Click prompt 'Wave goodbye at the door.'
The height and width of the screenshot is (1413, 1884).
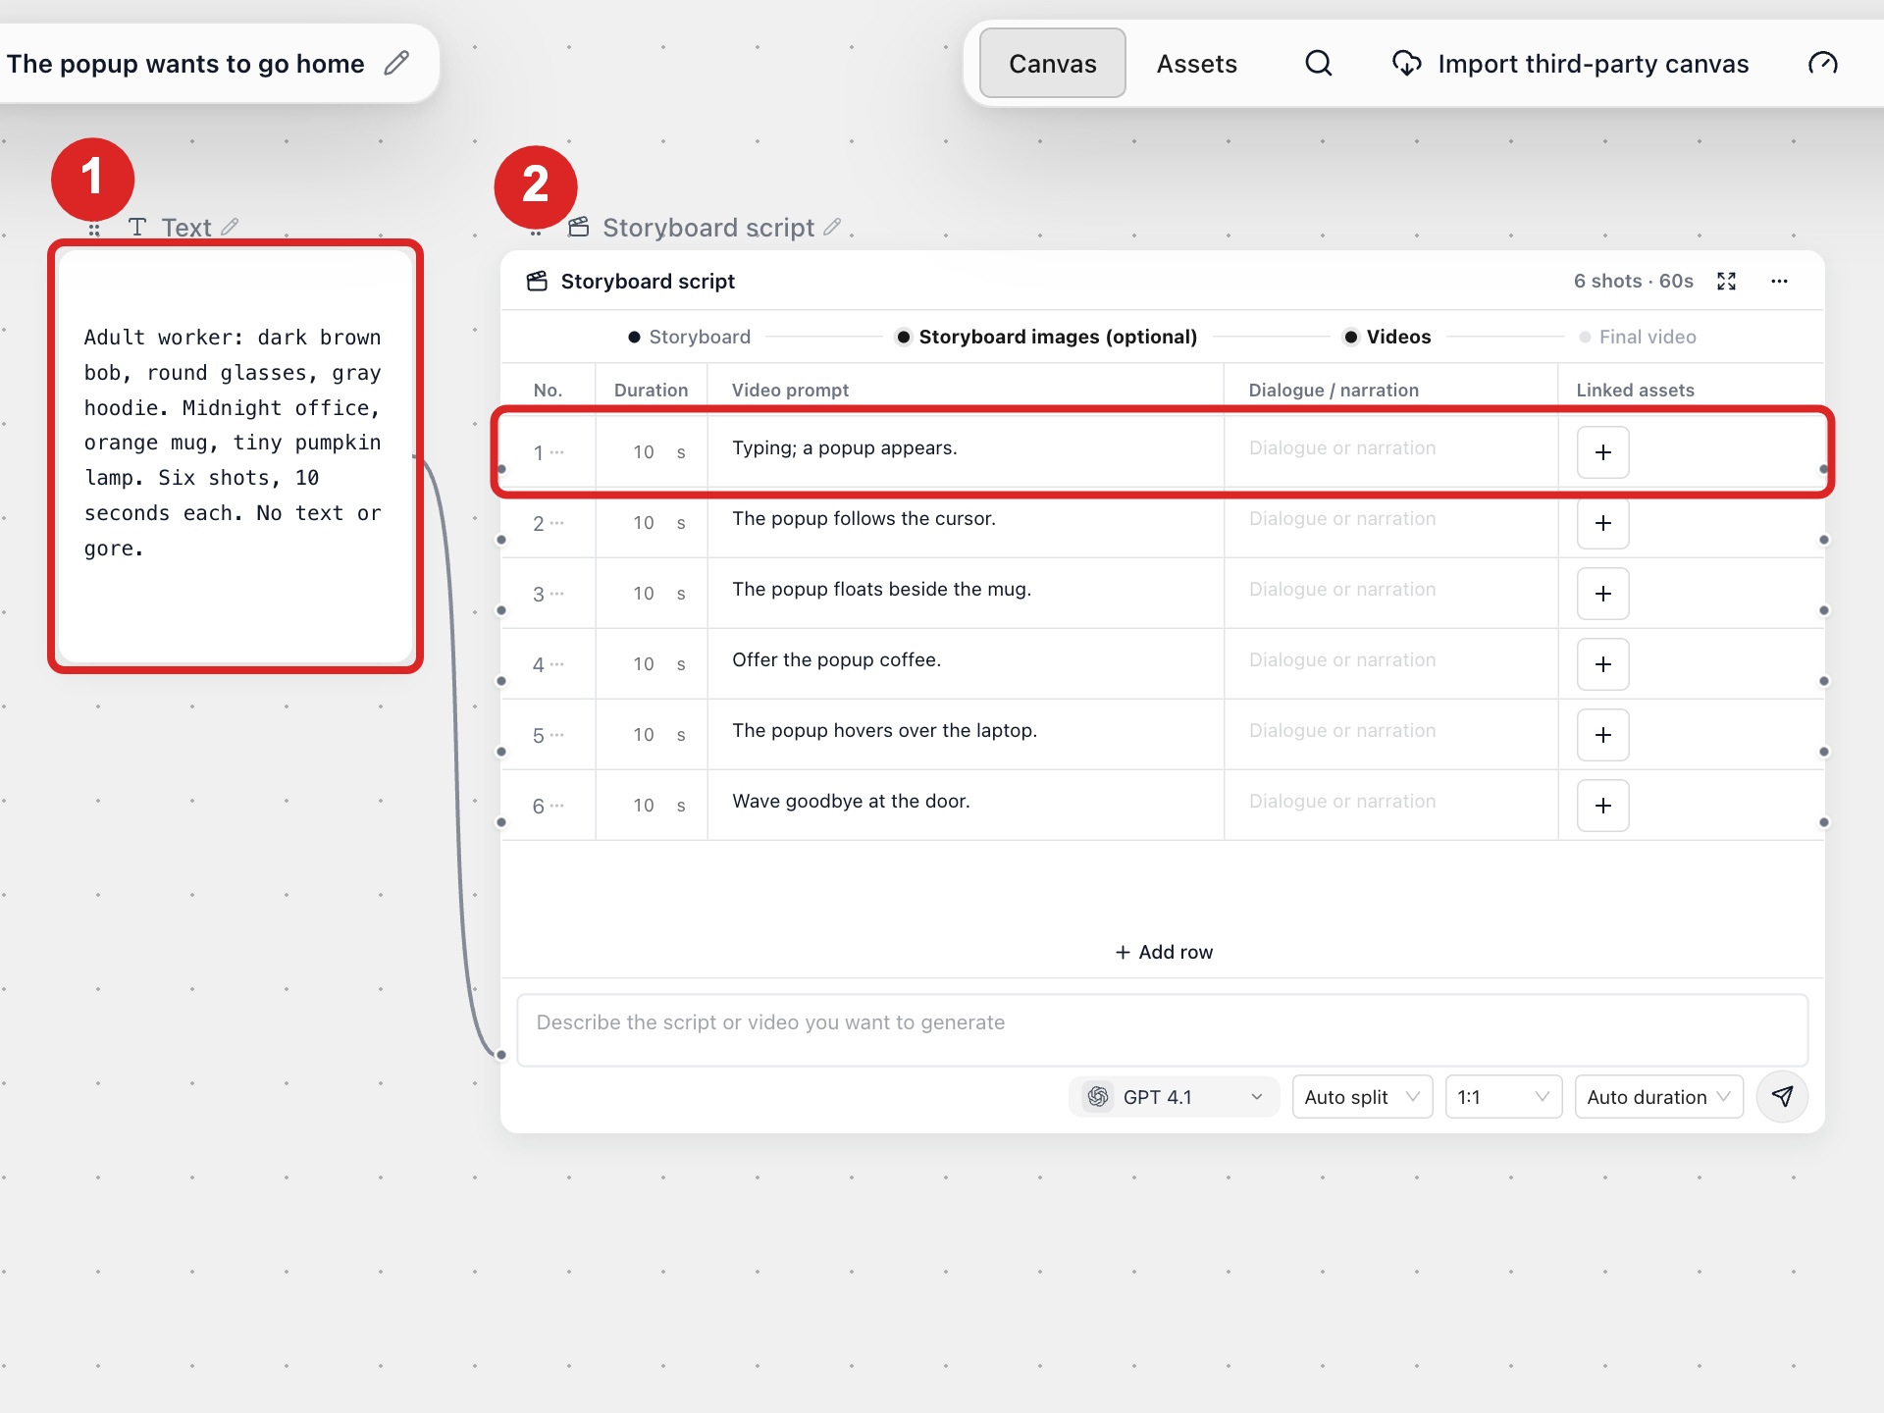pos(851,801)
